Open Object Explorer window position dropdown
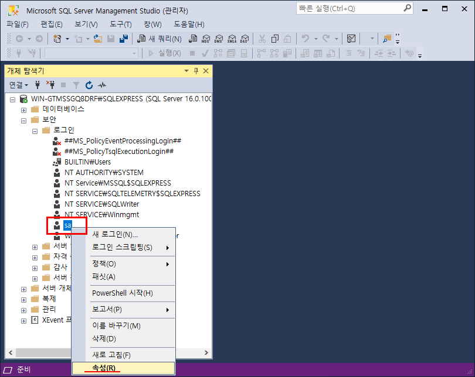Viewport: 475px width, 377px height. (x=186, y=71)
